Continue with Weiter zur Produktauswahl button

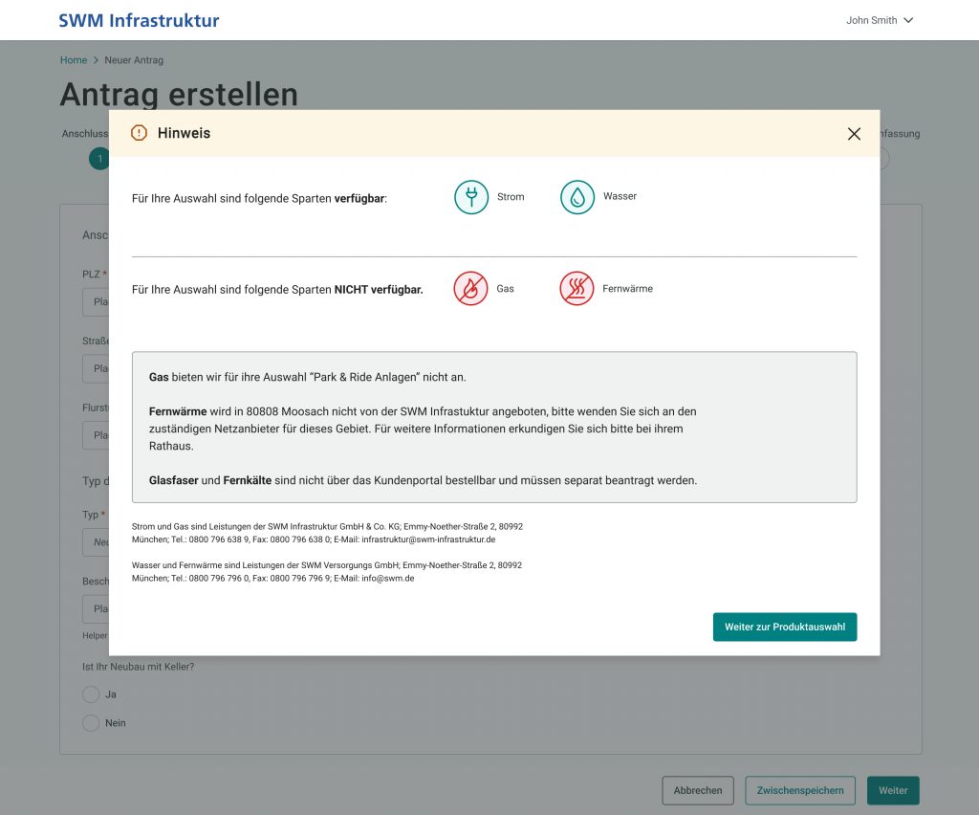tap(785, 627)
